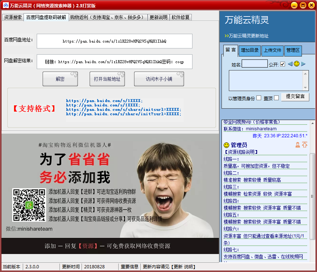Click the 线路一: line

click(x=231, y=159)
